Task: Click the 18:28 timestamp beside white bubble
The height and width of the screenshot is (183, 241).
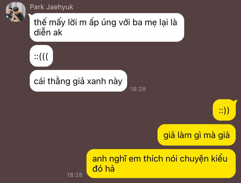Action: [x=138, y=89]
